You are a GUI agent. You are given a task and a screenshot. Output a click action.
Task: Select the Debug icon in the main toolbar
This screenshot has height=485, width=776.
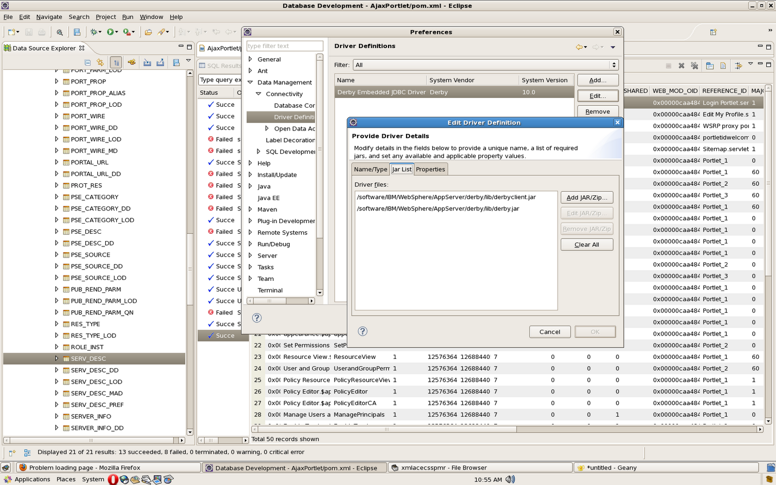point(94,32)
